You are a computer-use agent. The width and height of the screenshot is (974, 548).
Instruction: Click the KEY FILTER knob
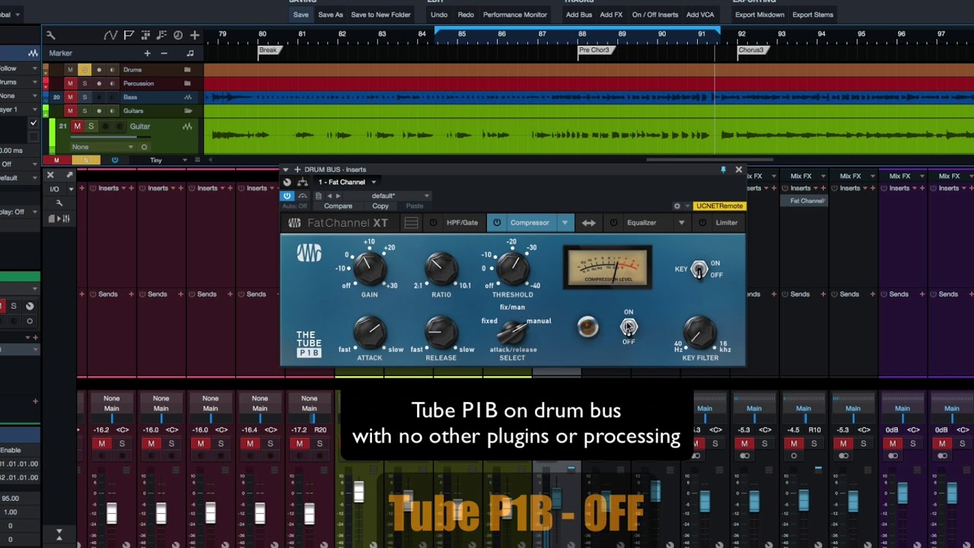(699, 333)
